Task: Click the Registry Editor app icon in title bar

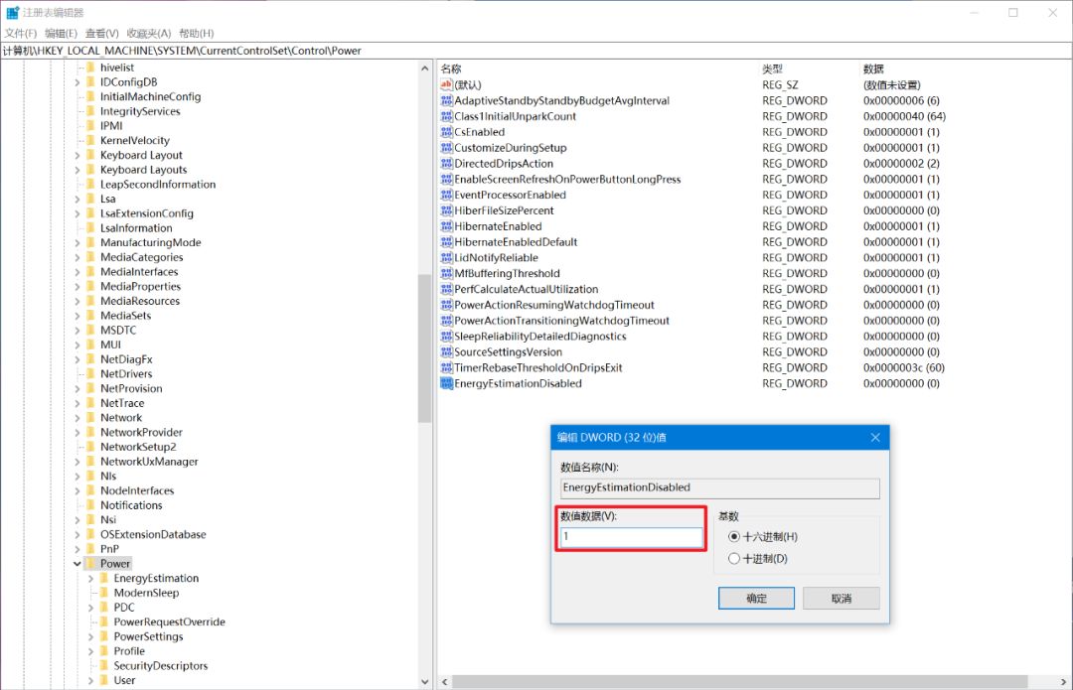Action: coord(13,13)
